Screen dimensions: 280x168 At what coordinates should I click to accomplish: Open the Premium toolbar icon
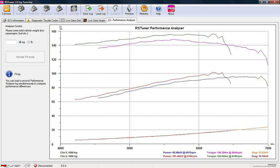[x=129, y=9]
